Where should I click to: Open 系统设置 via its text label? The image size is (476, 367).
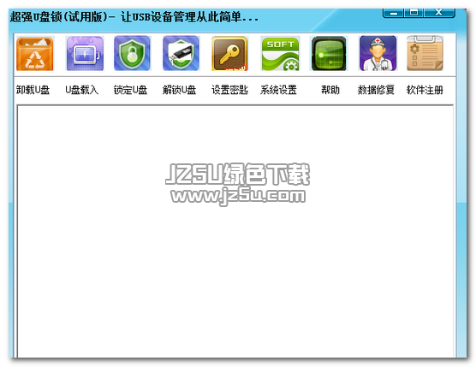(278, 90)
